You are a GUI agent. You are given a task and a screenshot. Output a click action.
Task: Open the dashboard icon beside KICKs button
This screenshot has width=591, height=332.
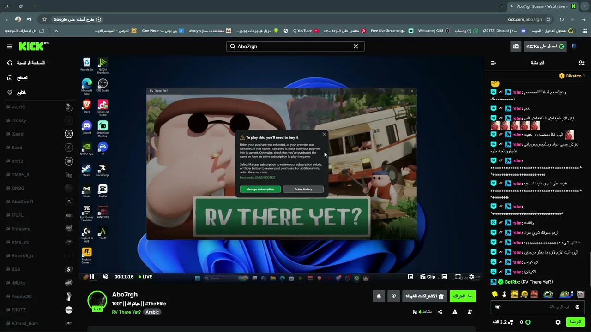tap(516, 47)
